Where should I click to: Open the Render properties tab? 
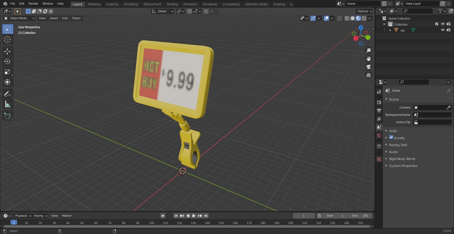click(379, 102)
